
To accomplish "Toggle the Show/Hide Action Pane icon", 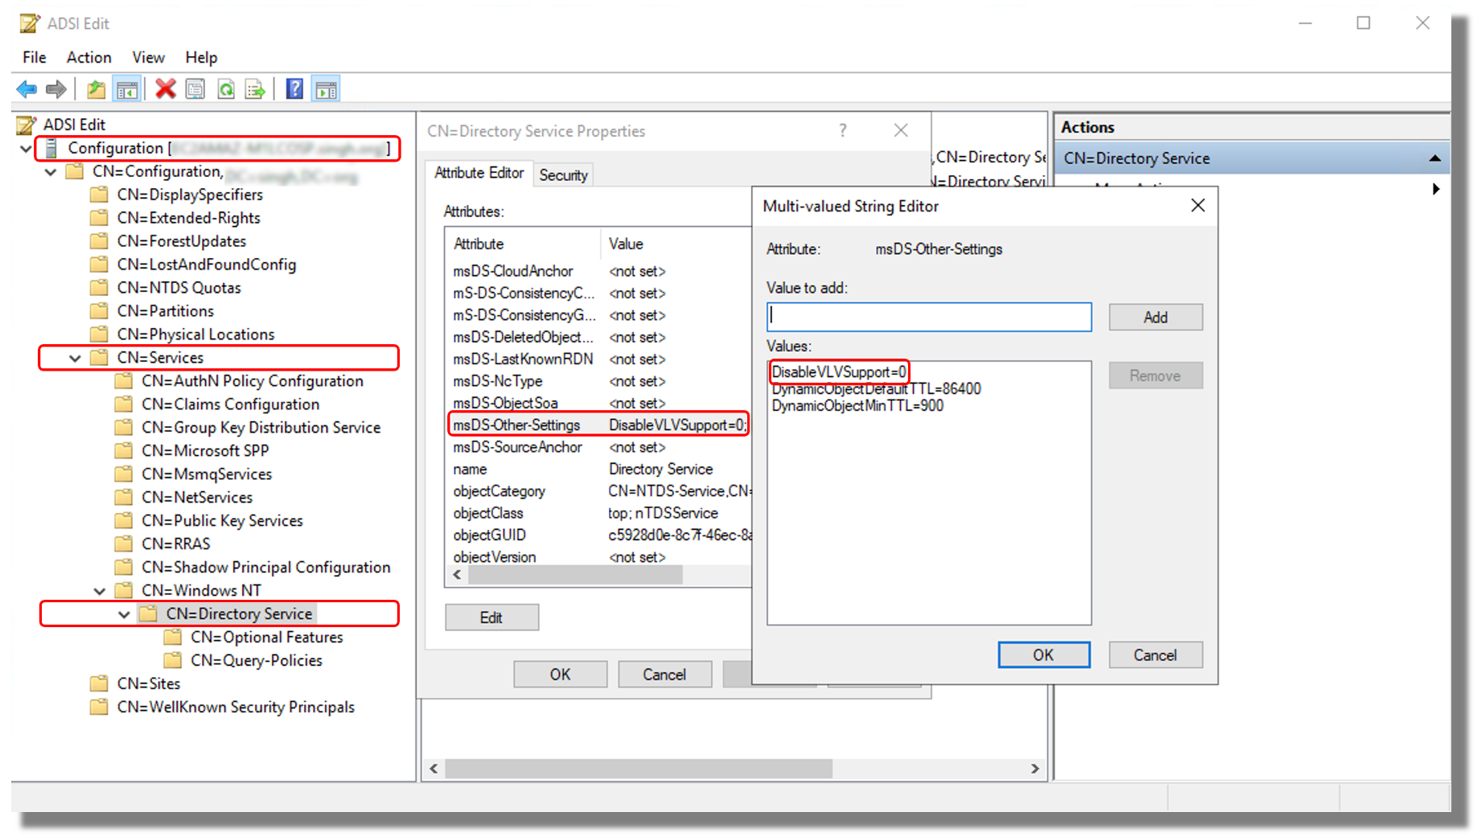I will (x=325, y=88).
